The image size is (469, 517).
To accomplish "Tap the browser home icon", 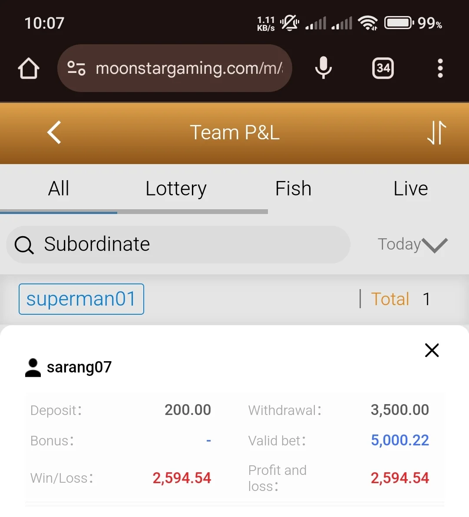I will point(28,68).
